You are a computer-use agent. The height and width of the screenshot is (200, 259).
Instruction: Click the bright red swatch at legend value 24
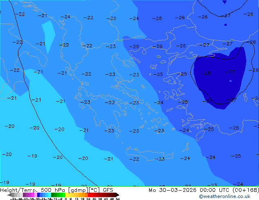point(89,195)
